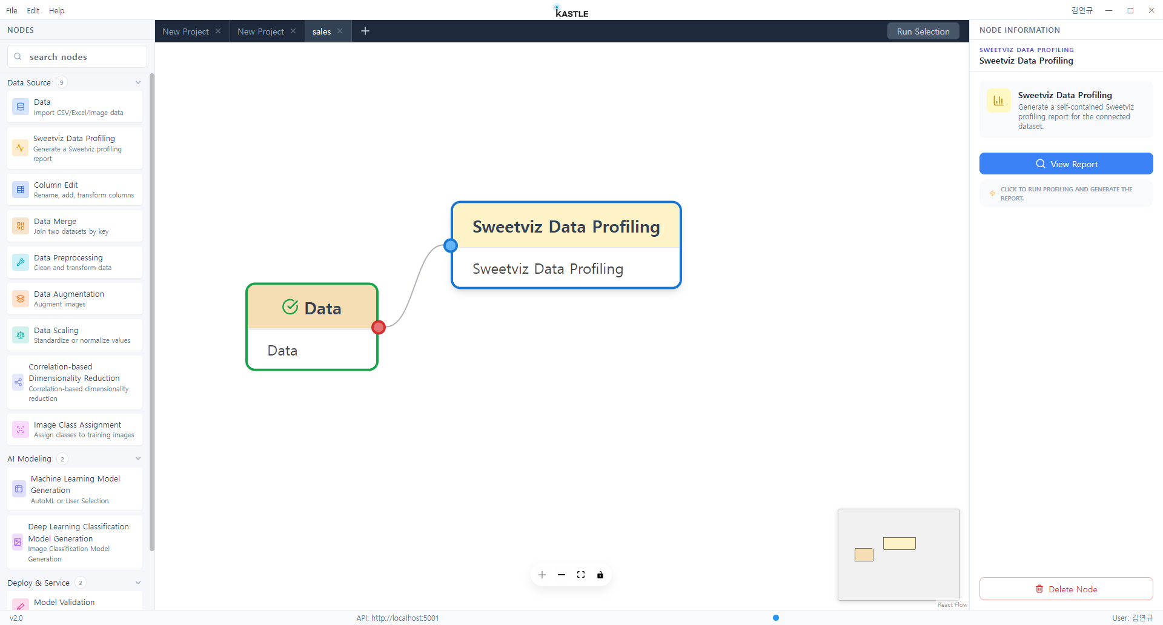Click the search nodes input field
This screenshot has width=1163, height=625.
77,56
